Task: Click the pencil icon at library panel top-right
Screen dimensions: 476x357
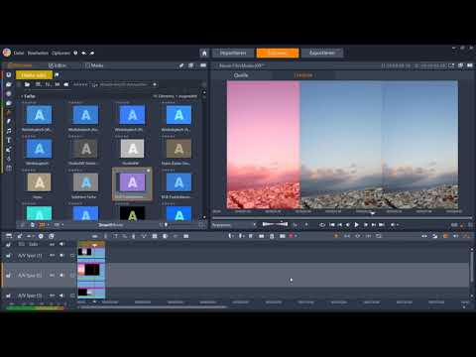Action: (181, 65)
